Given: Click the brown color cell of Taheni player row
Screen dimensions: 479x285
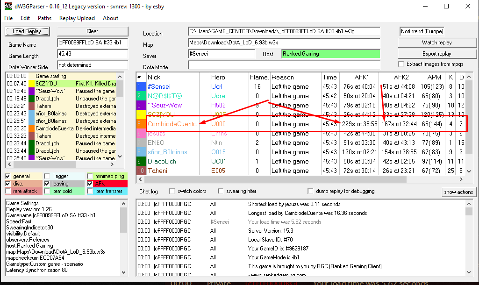Looking at the screenshot, I should tap(141, 171).
